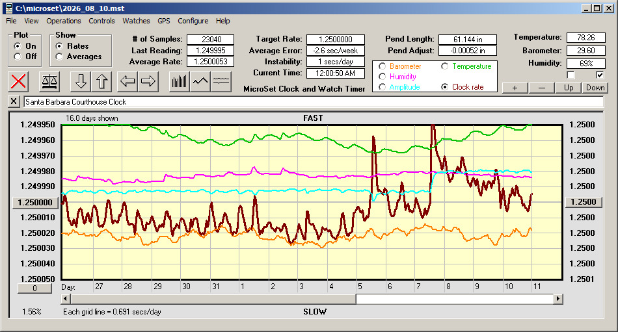Click the red X clear data icon

pos(18,81)
